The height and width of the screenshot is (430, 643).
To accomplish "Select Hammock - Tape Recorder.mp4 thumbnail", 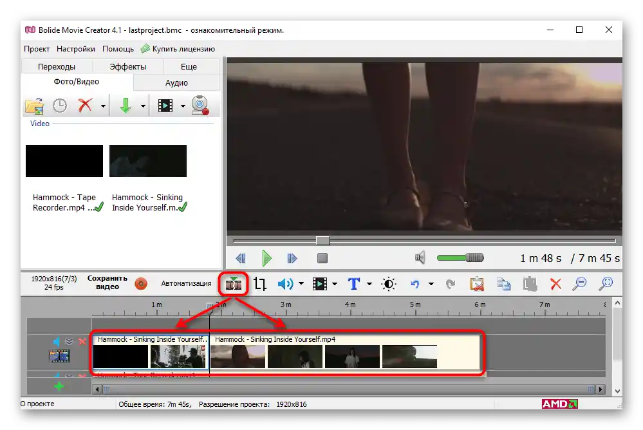I will click(x=64, y=161).
